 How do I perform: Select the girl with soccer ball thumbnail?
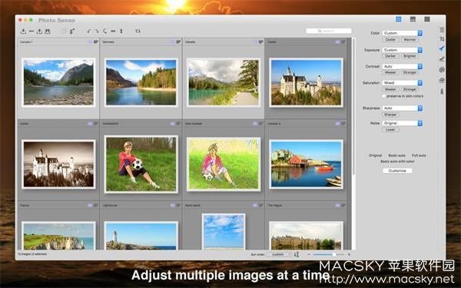pyautogui.click(x=141, y=164)
